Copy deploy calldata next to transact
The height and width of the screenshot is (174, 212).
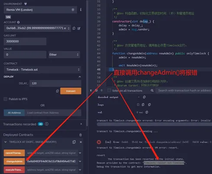(57, 91)
